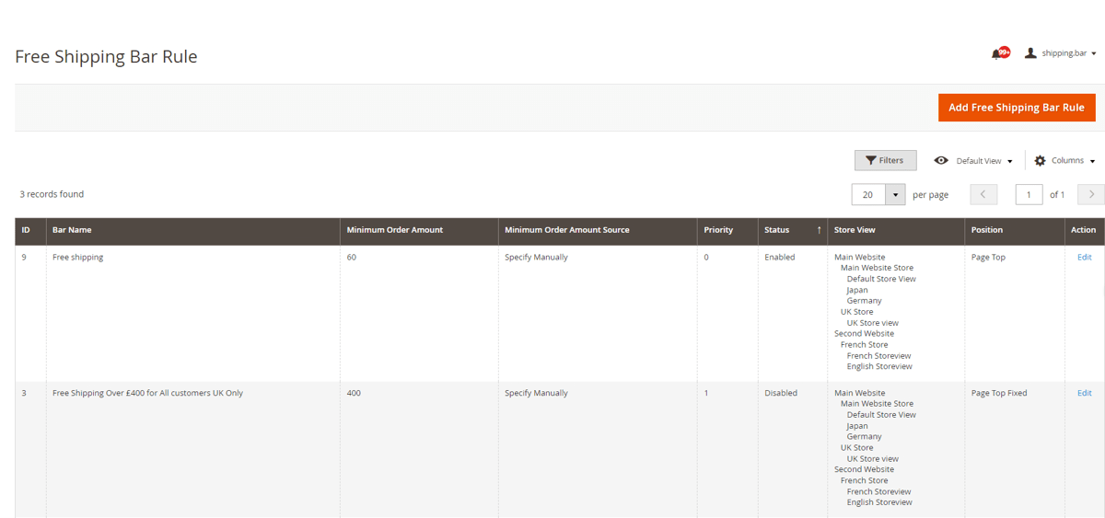Screen dimensions: 1105x518
Task: Sort by Priority column header
Action: (x=718, y=230)
